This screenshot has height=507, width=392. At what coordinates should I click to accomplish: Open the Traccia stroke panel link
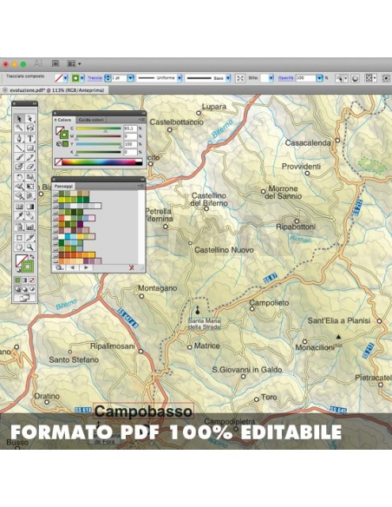point(95,78)
